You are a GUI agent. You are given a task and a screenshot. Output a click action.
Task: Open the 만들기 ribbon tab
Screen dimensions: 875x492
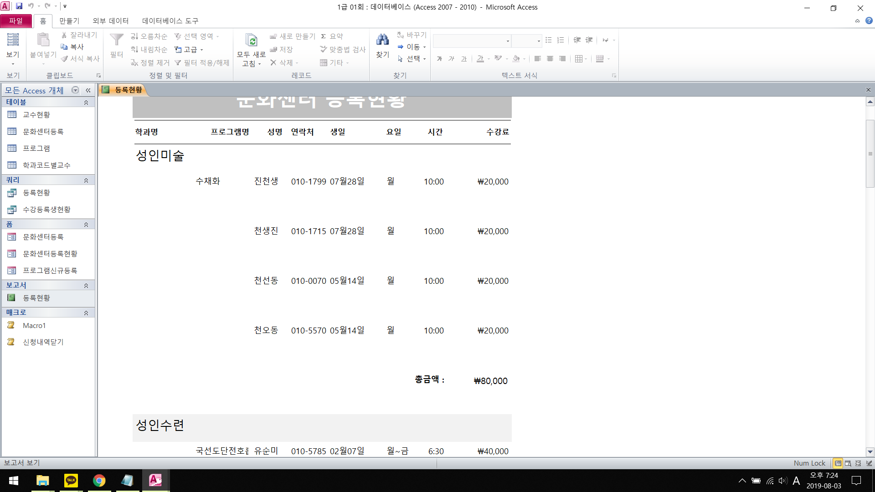tap(69, 21)
